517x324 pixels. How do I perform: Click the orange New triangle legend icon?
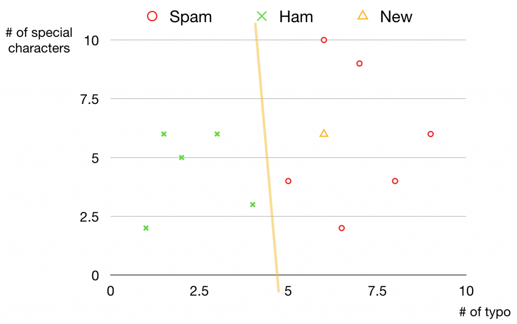click(363, 16)
